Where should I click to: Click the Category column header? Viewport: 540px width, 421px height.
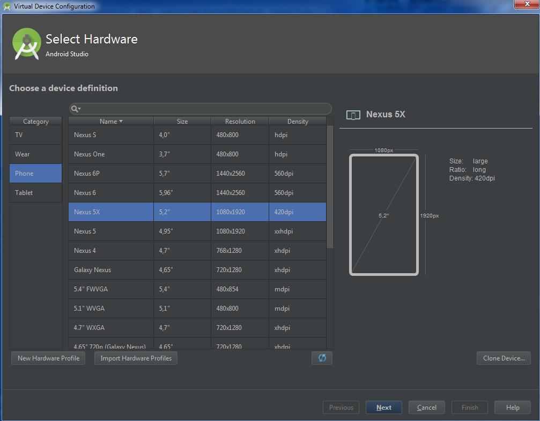pyautogui.click(x=36, y=121)
